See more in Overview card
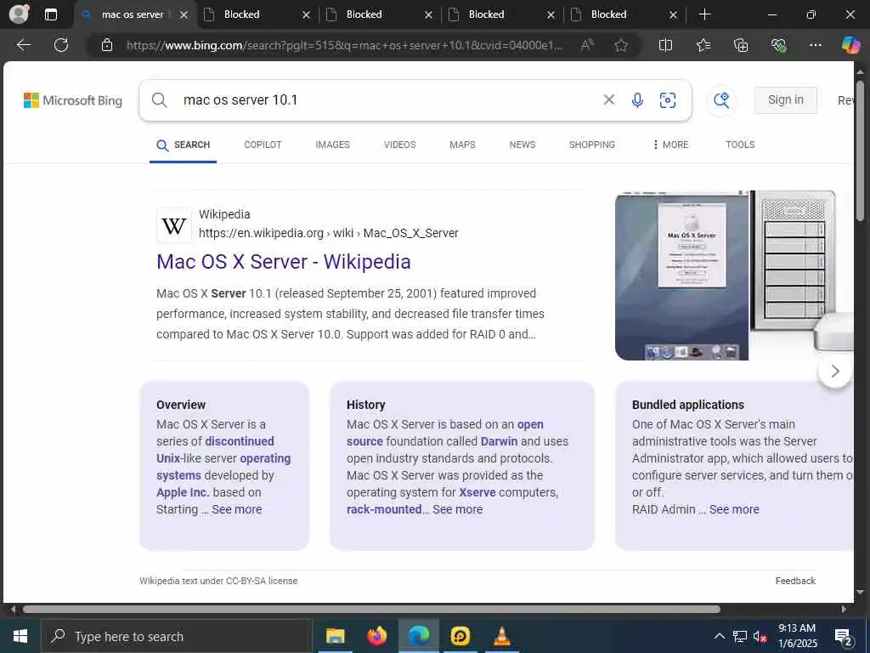Image resolution: width=870 pixels, height=653 pixels. coord(236,509)
